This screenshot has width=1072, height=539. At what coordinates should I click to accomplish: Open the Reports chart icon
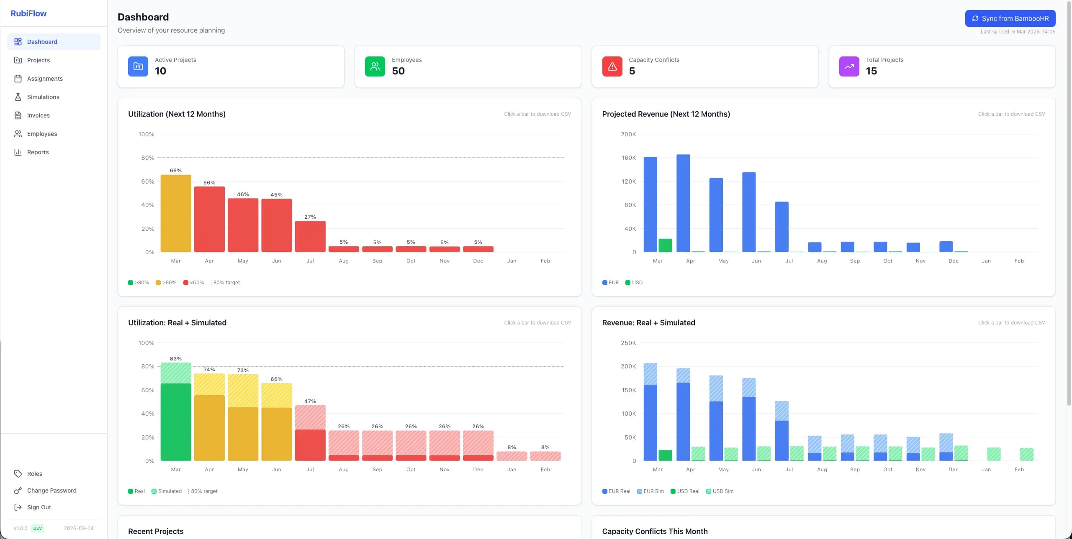coord(18,152)
